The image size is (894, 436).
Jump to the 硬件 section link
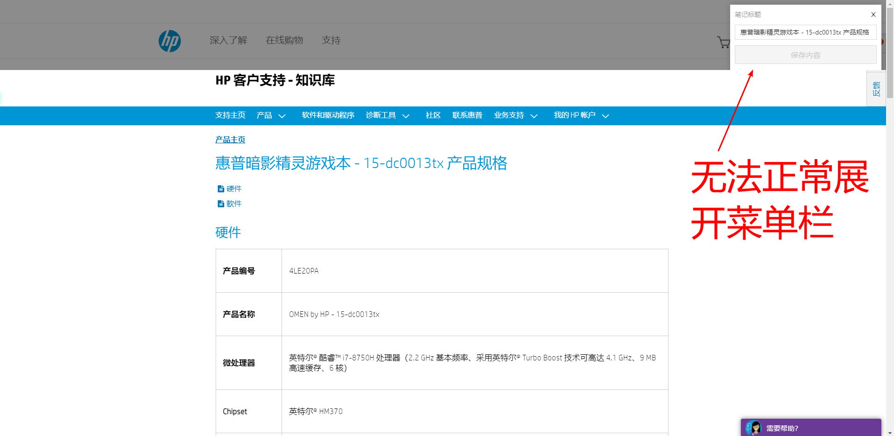(x=234, y=189)
